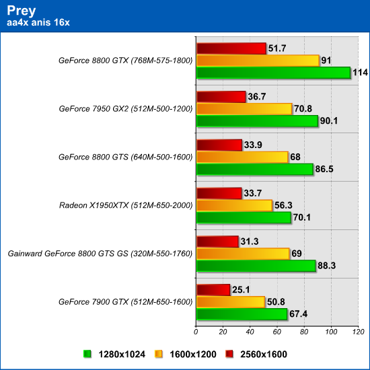Click the green bar valued 114
Screen dimensions: 370x370
coord(274,73)
